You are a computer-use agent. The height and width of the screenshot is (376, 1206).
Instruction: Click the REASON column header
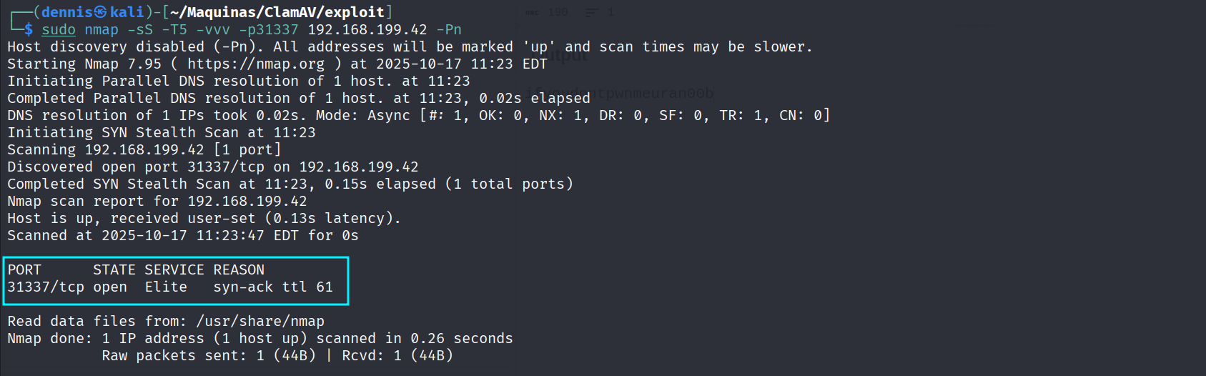tap(239, 269)
